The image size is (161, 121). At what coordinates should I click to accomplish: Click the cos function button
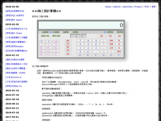click(x=42, y=51)
